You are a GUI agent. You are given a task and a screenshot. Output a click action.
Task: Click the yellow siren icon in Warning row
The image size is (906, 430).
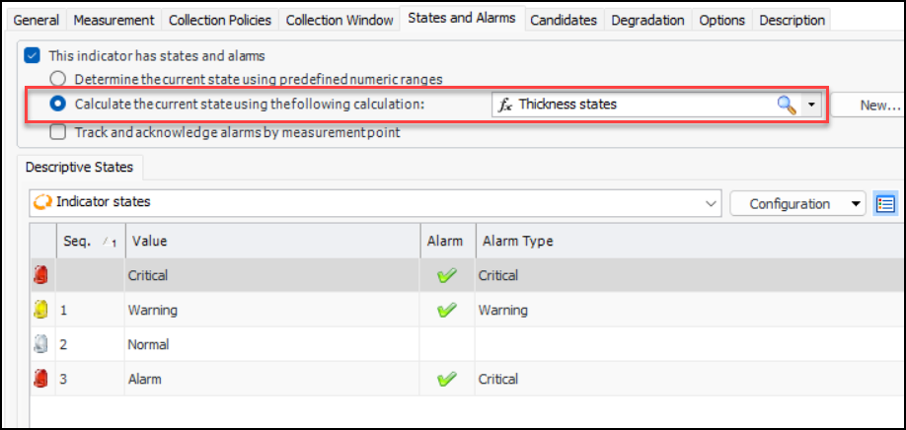(x=40, y=311)
